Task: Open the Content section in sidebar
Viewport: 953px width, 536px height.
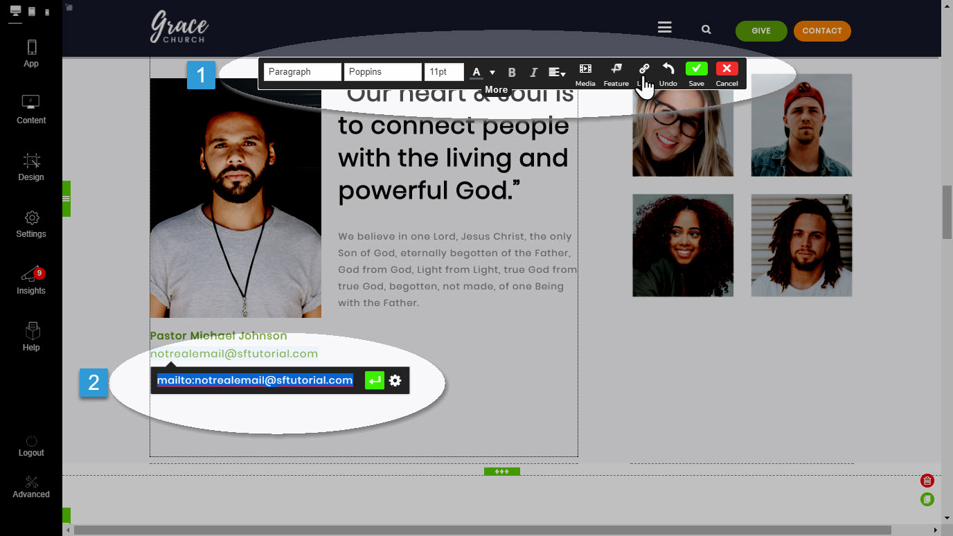Action: pyautogui.click(x=31, y=110)
